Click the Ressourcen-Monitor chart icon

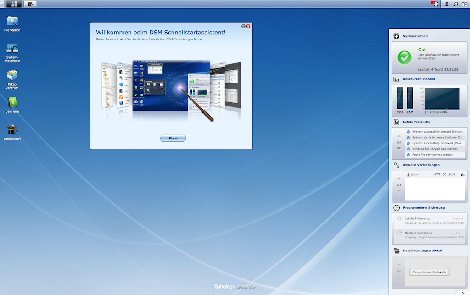(x=396, y=79)
